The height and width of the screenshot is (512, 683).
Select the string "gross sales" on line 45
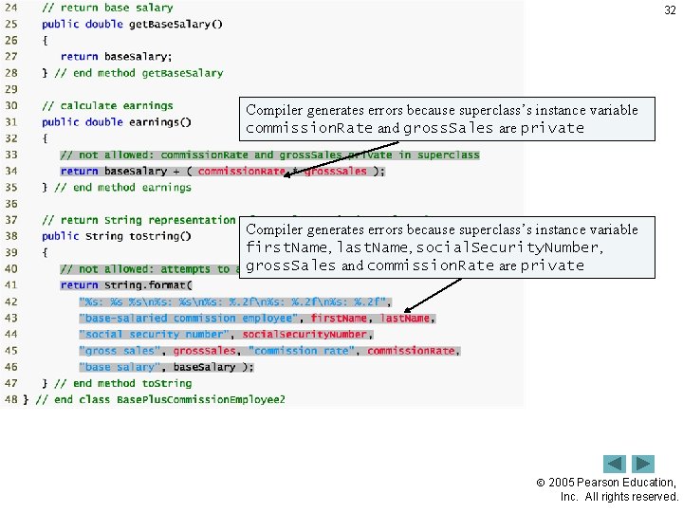click(x=120, y=351)
